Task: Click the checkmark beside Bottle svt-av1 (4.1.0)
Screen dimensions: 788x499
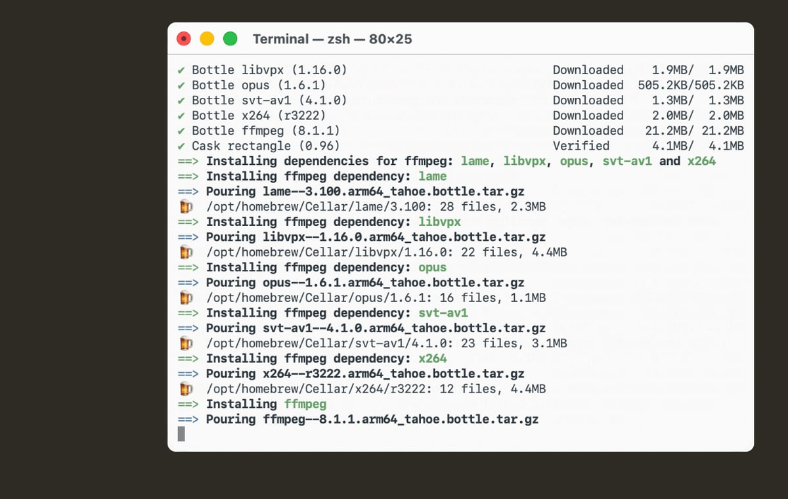Action: pos(181,100)
